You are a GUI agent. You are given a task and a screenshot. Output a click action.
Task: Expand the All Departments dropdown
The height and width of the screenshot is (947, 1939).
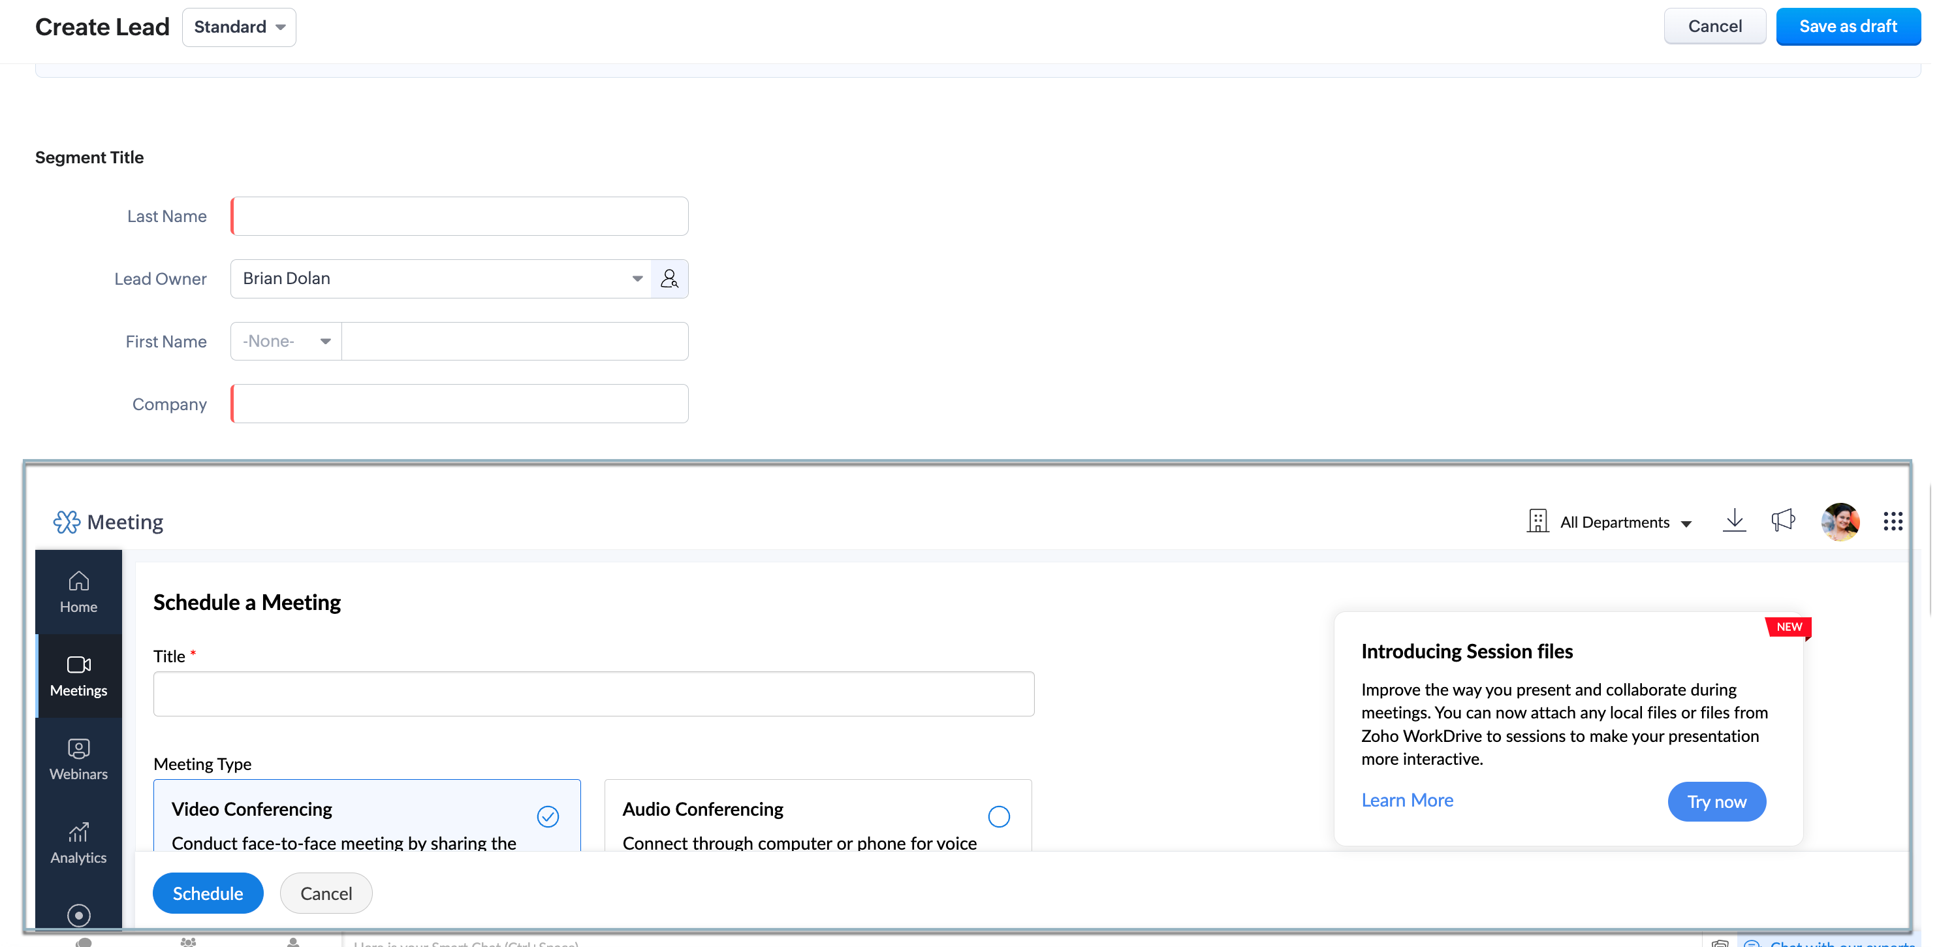[1614, 522]
